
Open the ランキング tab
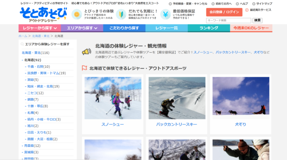pos(209,28)
